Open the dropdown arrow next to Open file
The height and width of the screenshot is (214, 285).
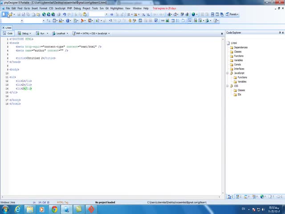(x=14, y=14)
